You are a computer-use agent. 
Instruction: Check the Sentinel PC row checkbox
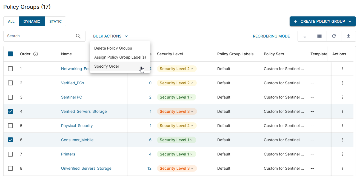[x=10, y=97]
